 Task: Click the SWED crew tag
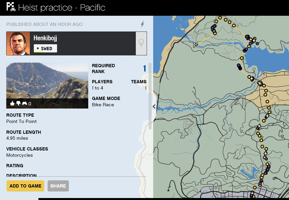tap(45, 49)
